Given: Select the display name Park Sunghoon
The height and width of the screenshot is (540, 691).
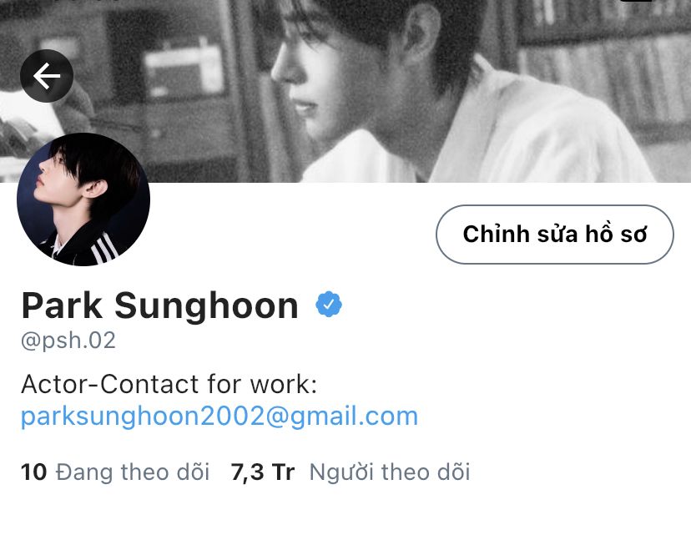Looking at the screenshot, I should [160, 305].
